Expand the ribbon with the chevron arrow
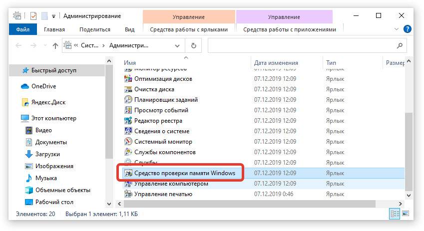This screenshot has height=231, width=424. click(398, 29)
